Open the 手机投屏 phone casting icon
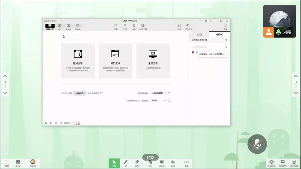The height and width of the screenshot is (169, 301). click(x=294, y=163)
